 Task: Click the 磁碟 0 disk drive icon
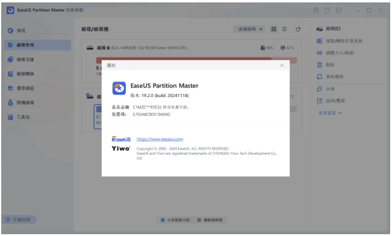coord(90,48)
